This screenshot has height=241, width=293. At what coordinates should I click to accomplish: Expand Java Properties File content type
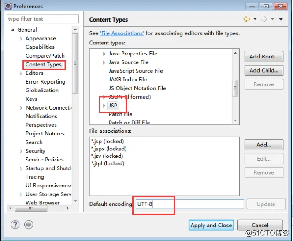point(104,54)
